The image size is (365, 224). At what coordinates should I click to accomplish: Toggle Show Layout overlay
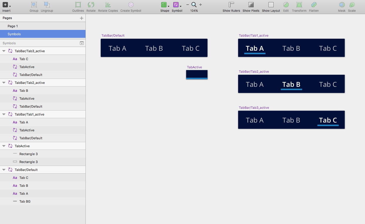[x=270, y=5]
